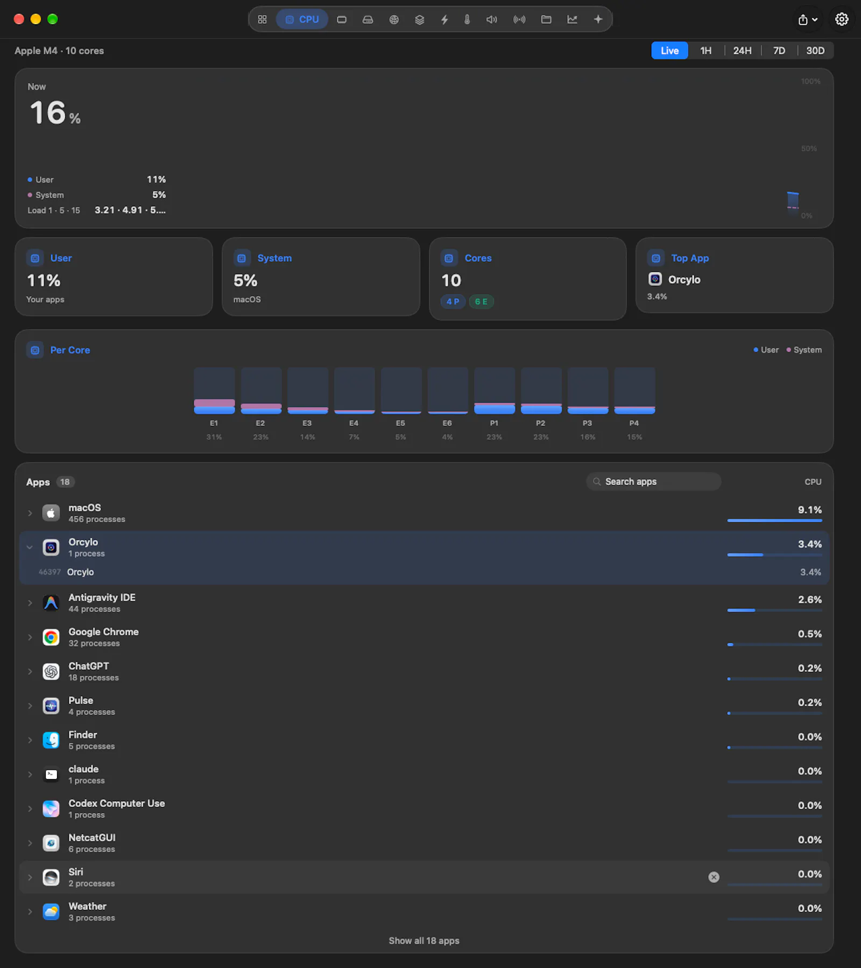Select the Codex Computer Use row
The height and width of the screenshot is (968, 861).
(x=424, y=809)
